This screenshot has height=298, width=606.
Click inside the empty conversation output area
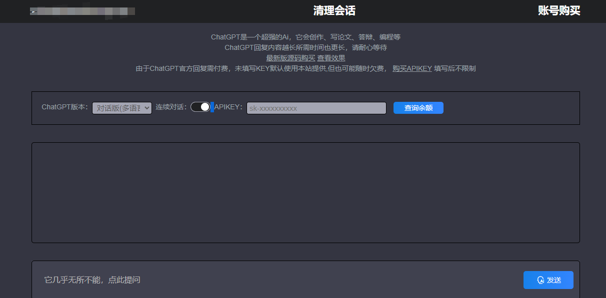tap(305, 193)
